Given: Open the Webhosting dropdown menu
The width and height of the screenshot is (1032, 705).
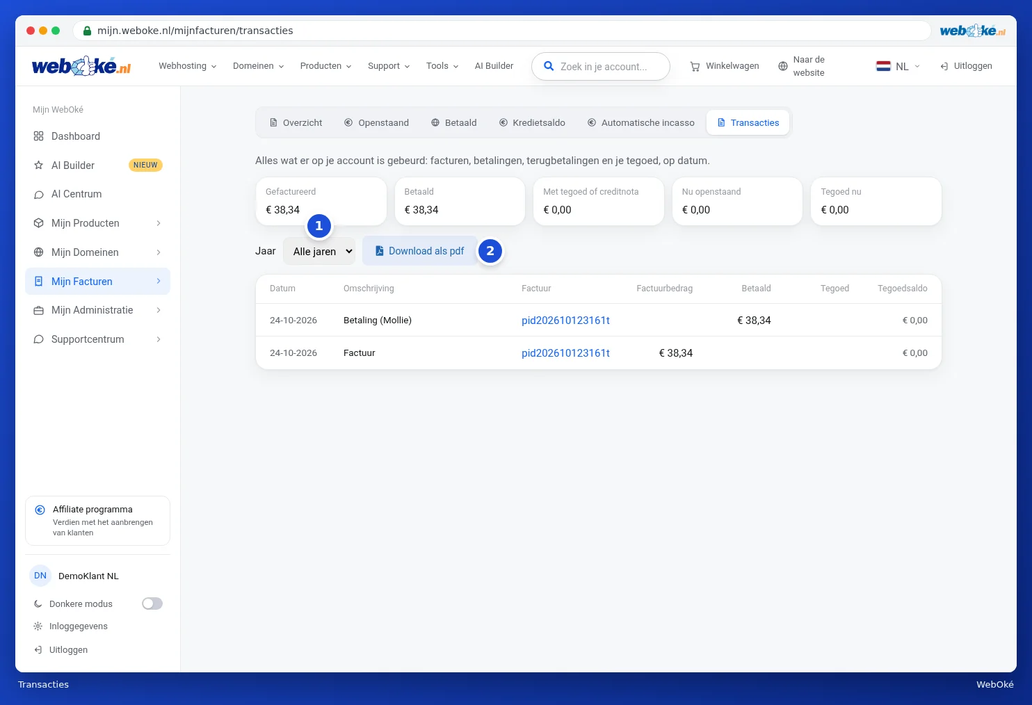Looking at the screenshot, I should coord(187,66).
